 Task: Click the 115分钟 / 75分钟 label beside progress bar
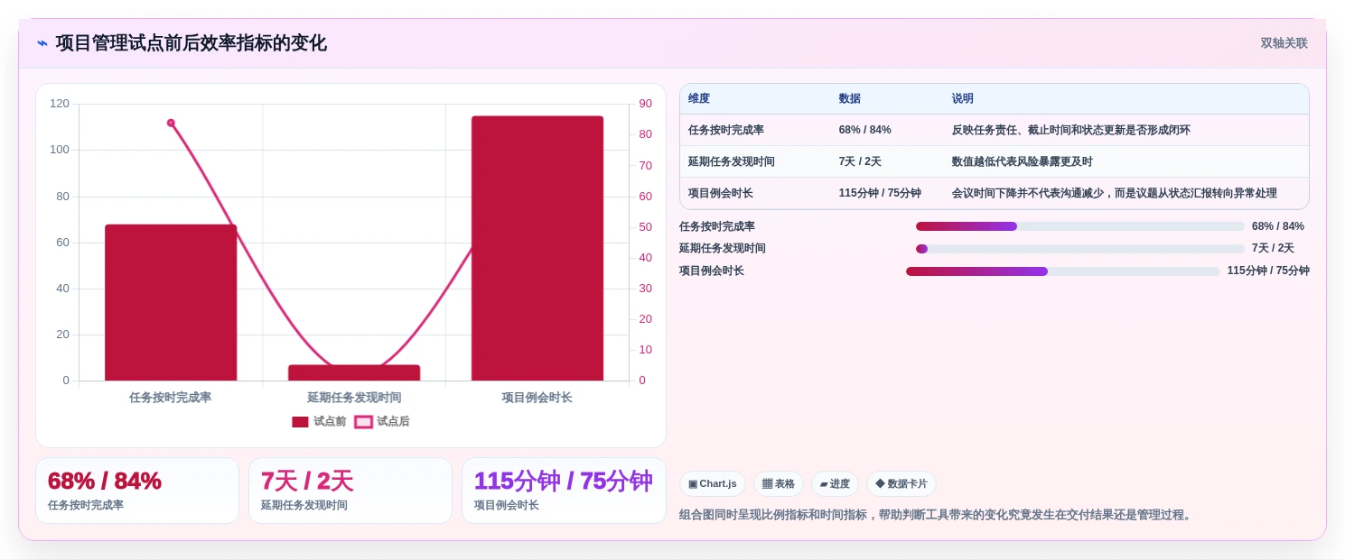1268,271
